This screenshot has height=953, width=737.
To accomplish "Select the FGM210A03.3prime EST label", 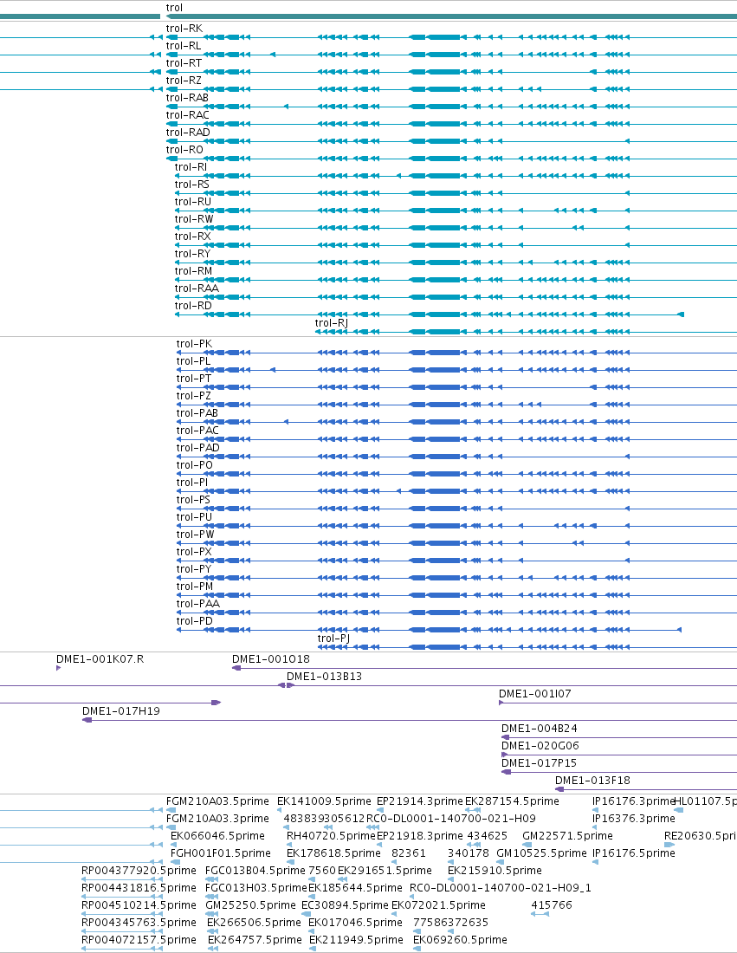I will [217, 819].
